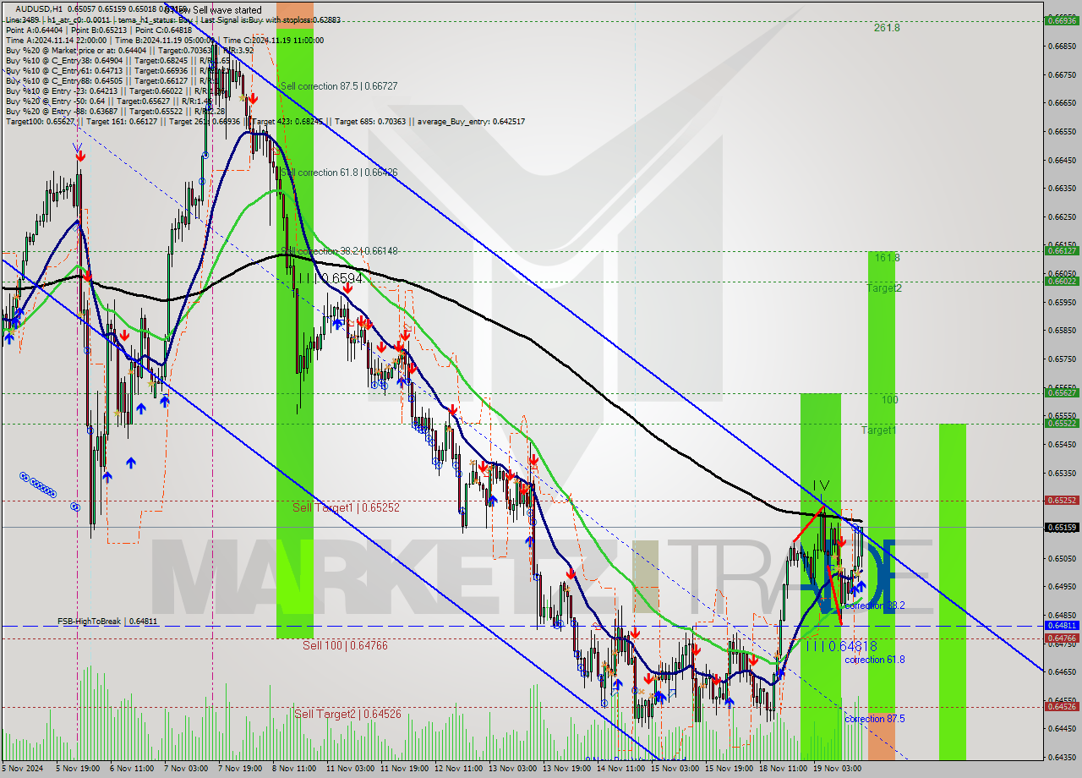Click the 0.66127 price tag on axis

click(1062, 250)
